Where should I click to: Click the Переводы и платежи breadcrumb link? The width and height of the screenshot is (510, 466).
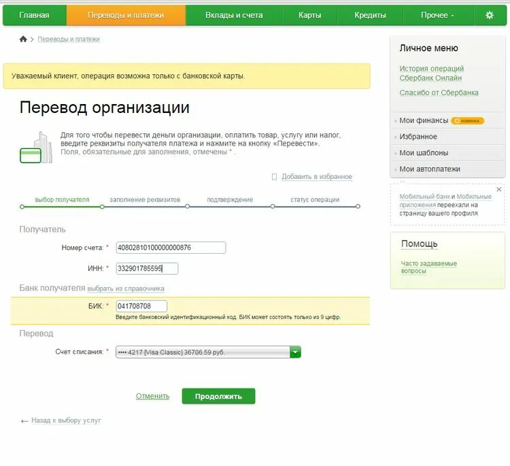[x=69, y=39]
